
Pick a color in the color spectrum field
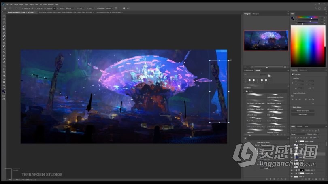click(308, 44)
